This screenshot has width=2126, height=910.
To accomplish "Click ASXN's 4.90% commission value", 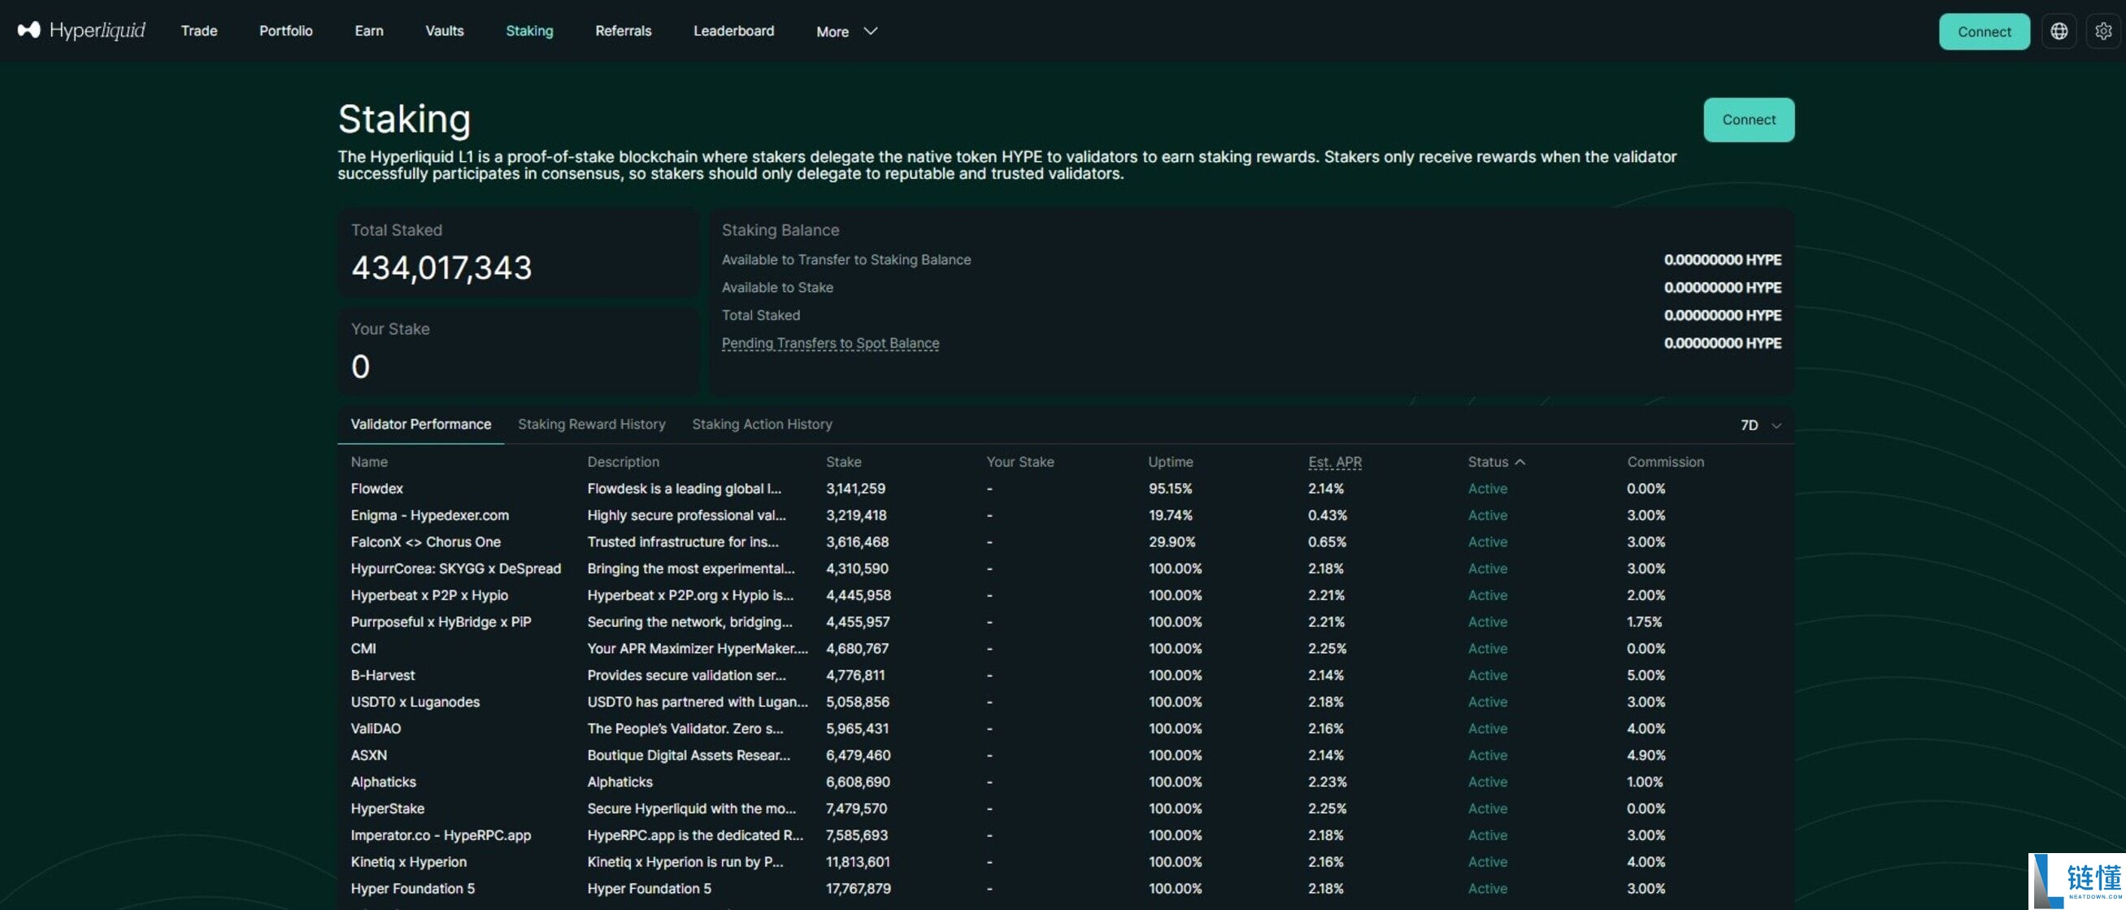I will [1646, 755].
